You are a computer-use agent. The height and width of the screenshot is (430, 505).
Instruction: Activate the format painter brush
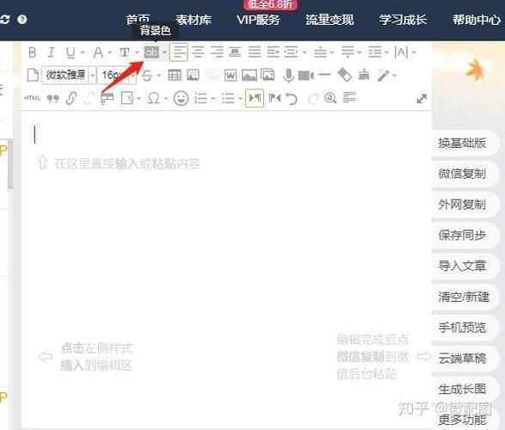point(364,75)
